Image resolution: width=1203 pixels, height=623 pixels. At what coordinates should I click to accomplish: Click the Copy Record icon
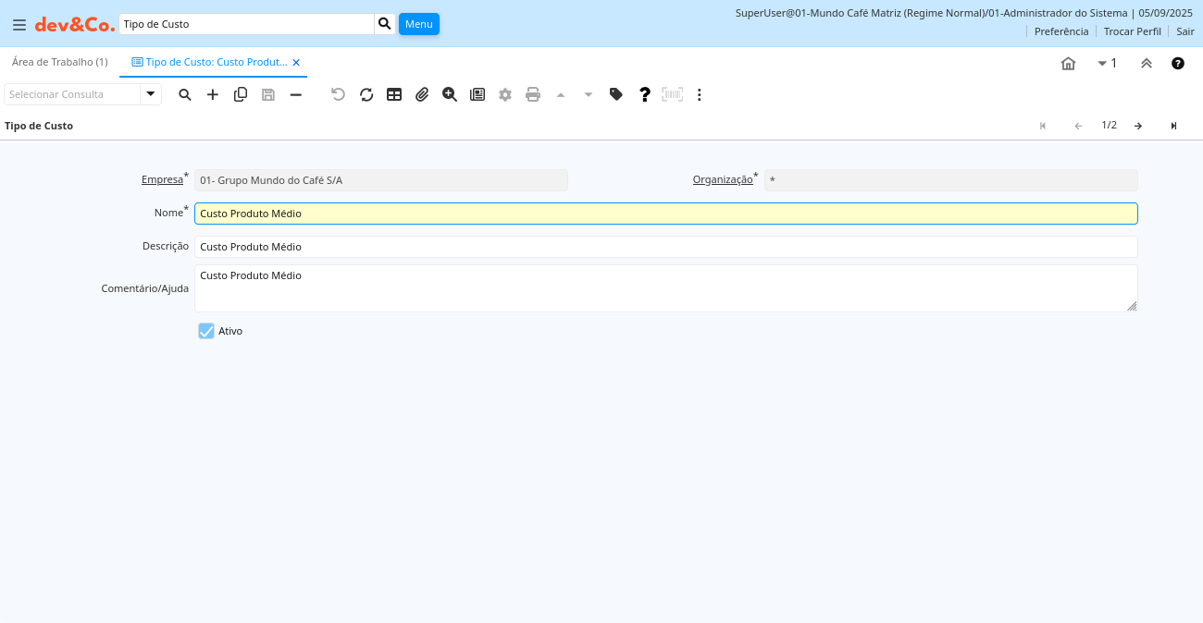coord(241,94)
